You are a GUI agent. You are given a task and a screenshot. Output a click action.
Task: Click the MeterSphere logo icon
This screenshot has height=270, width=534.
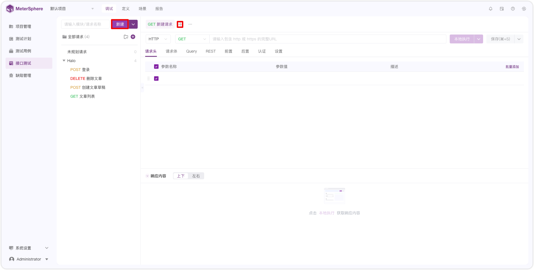point(10,9)
